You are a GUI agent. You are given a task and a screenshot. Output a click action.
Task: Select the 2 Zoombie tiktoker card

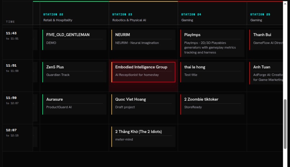coord(212,104)
